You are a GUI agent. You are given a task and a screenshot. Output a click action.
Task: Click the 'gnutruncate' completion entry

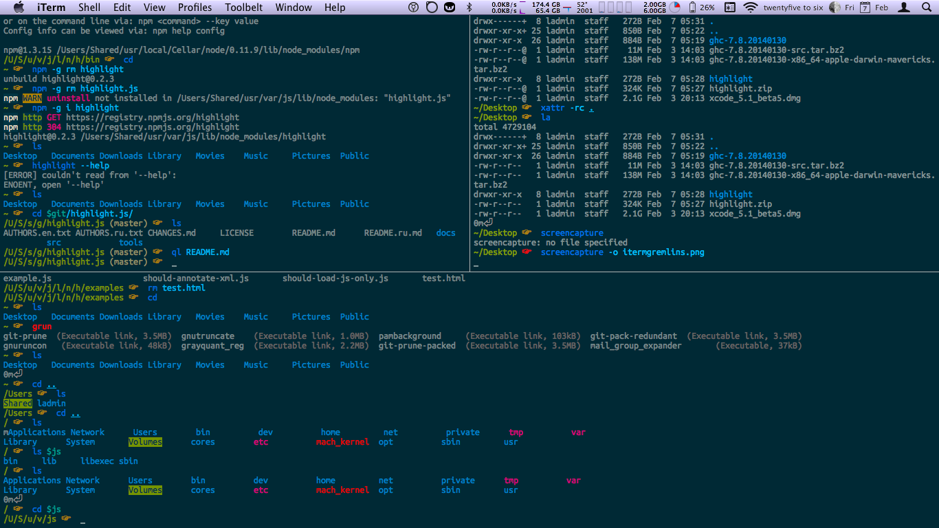(x=208, y=336)
